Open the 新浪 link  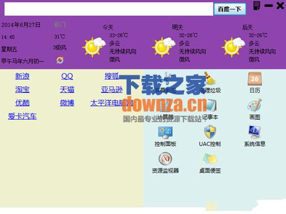tap(22, 76)
